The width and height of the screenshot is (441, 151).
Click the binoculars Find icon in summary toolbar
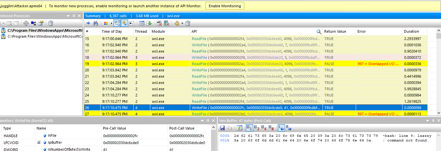[96, 23]
